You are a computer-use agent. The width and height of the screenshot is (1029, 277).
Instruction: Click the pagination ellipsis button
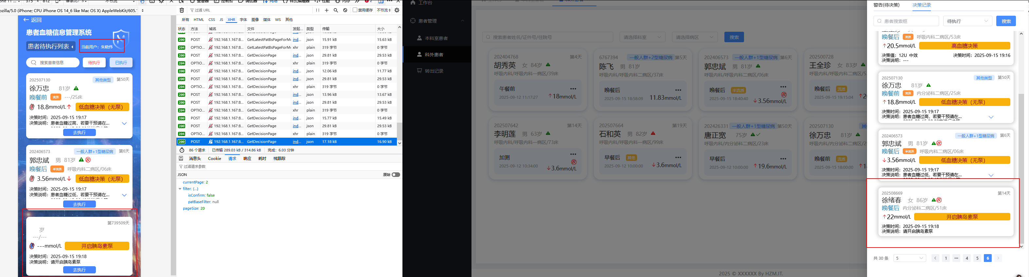tap(956, 258)
